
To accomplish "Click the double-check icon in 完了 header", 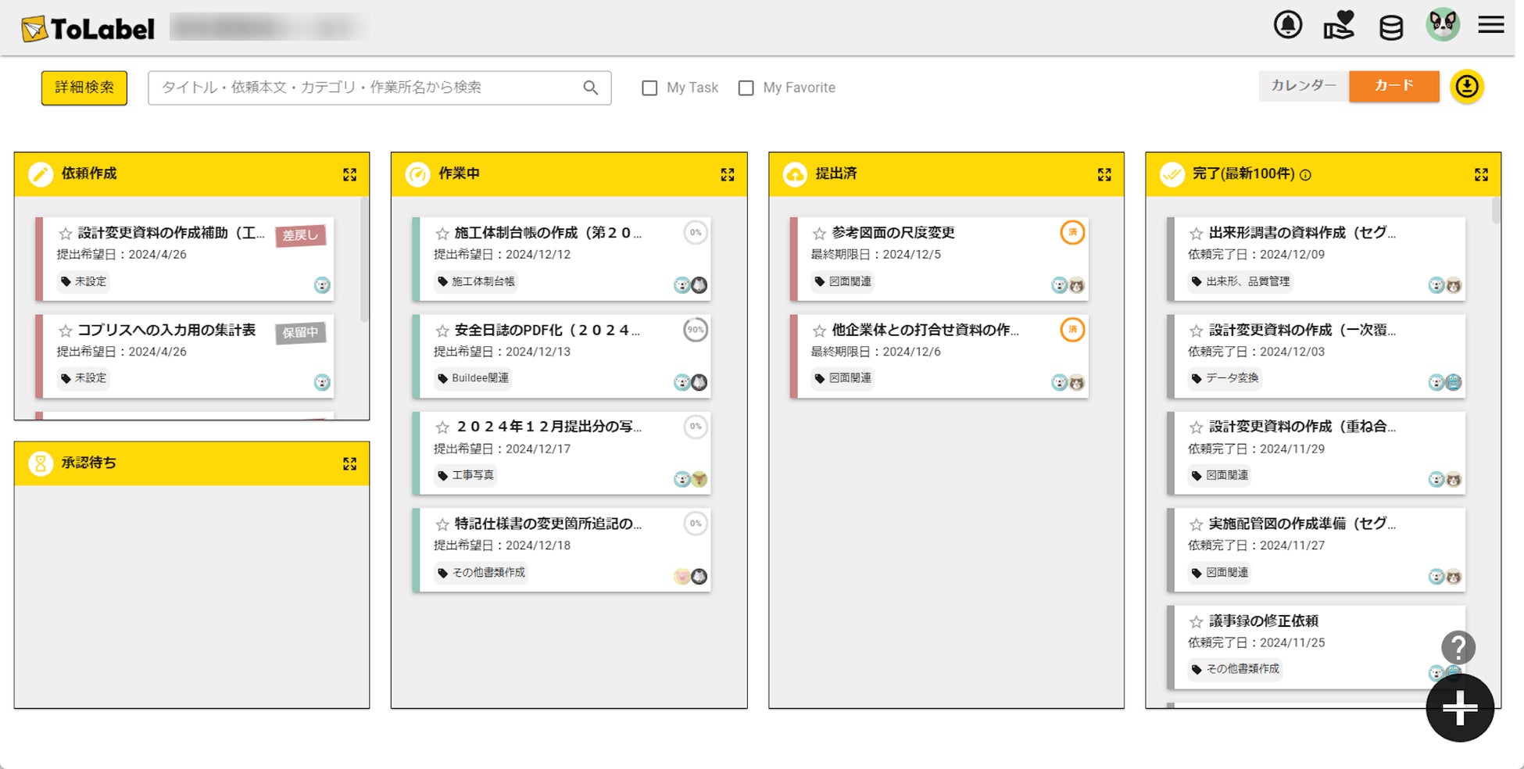I will tap(1172, 174).
